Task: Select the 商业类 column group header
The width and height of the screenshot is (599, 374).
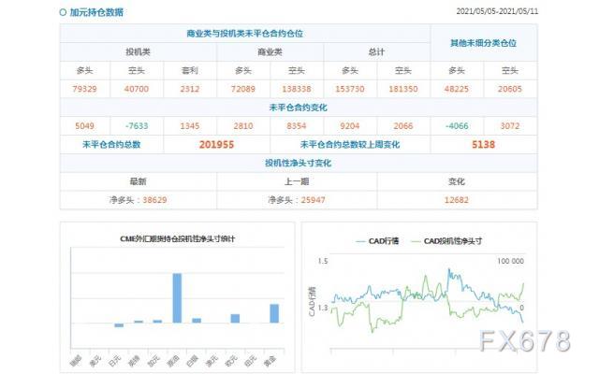Action: tap(270, 52)
